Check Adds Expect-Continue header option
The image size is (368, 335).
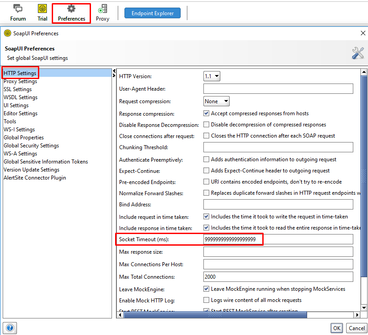click(206, 171)
